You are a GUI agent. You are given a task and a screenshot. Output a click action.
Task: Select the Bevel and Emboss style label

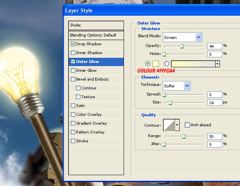coord(92,79)
